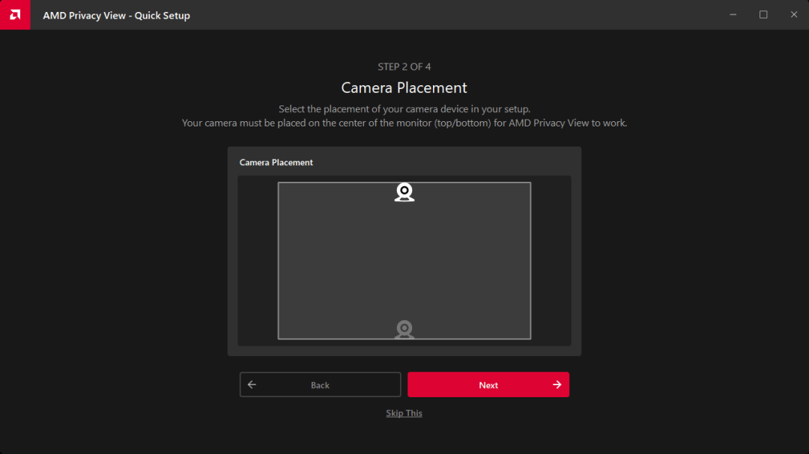Click the dimmed camera icon below the monitor

point(404,330)
